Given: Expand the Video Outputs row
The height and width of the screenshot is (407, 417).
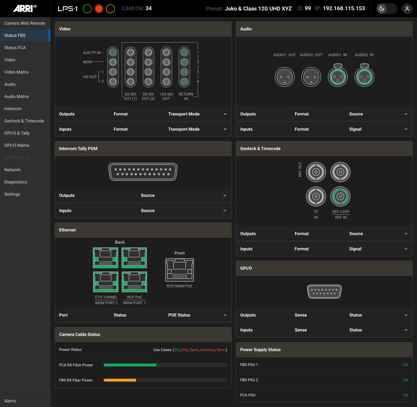Looking at the screenshot, I should coord(225,114).
